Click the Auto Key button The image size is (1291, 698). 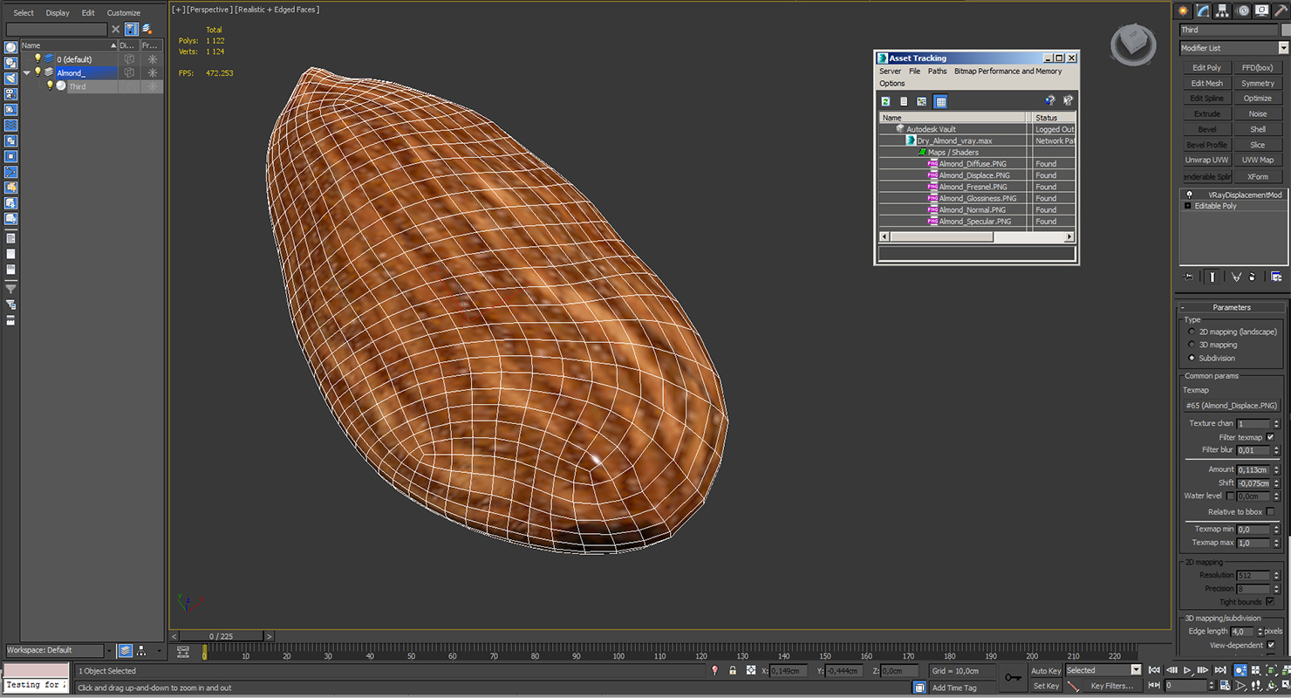pos(1046,670)
